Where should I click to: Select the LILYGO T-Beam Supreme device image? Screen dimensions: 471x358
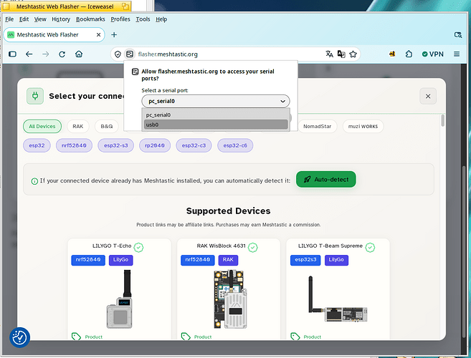(338, 299)
